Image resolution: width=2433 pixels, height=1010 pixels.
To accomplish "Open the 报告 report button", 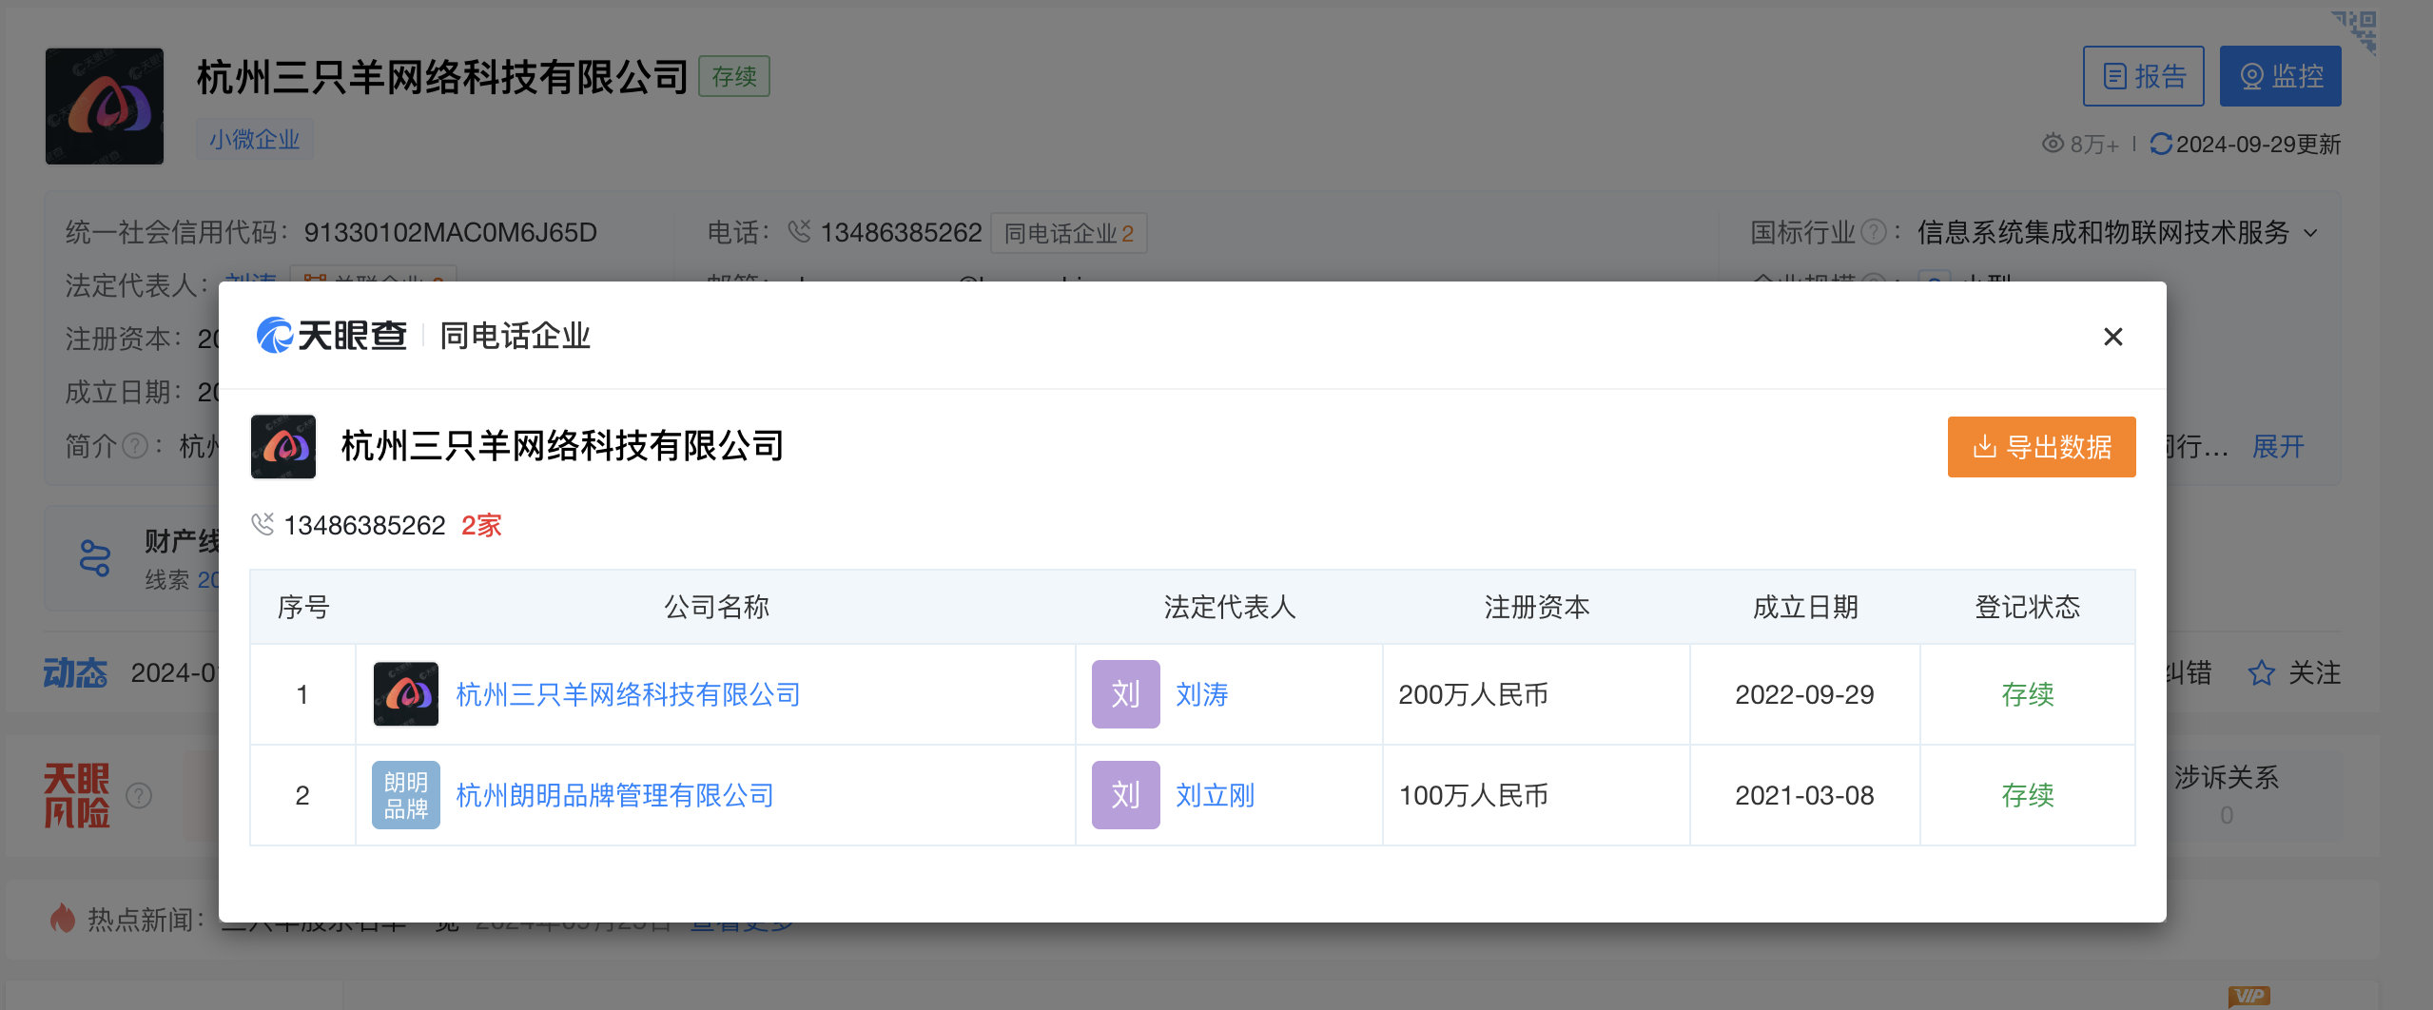I will (2143, 76).
